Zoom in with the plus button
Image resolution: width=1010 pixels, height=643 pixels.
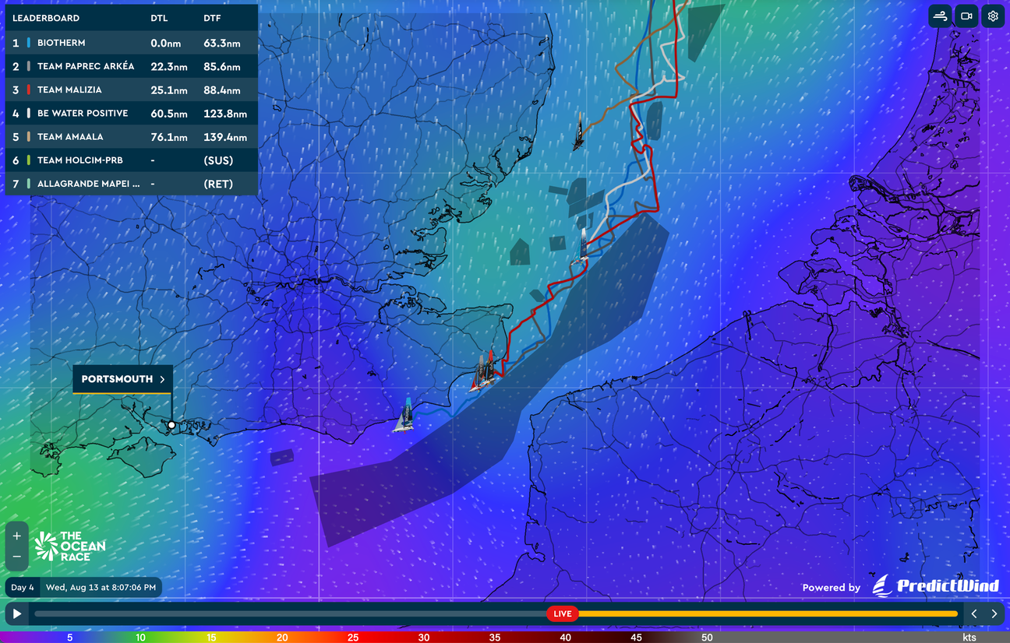coord(17,536)
